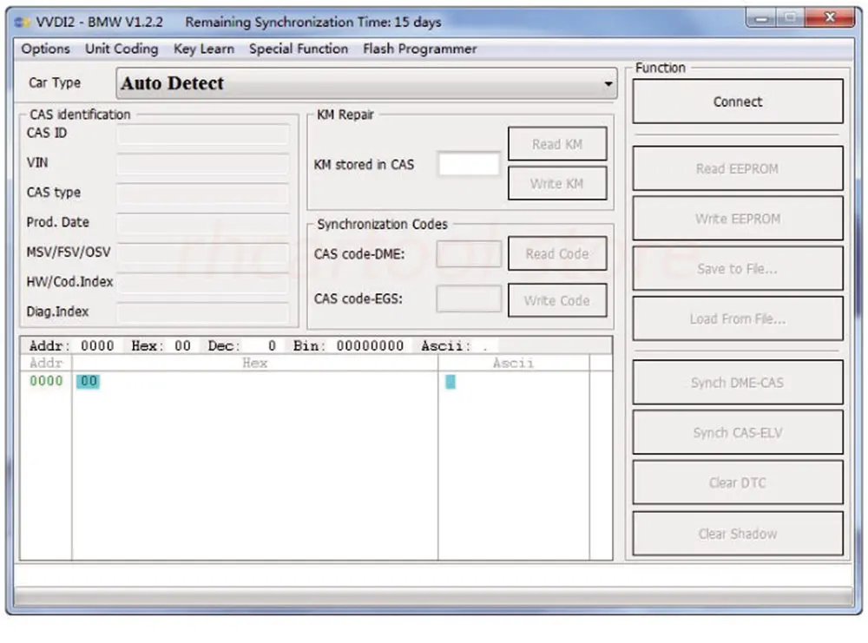Click the Addr column header
The height and width of the screenshot is (643, 868).
tap(46, 363)
